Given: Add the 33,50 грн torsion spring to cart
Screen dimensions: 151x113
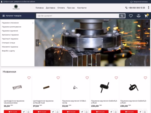Looking at the screenshot, I should (x=71, y=112).
